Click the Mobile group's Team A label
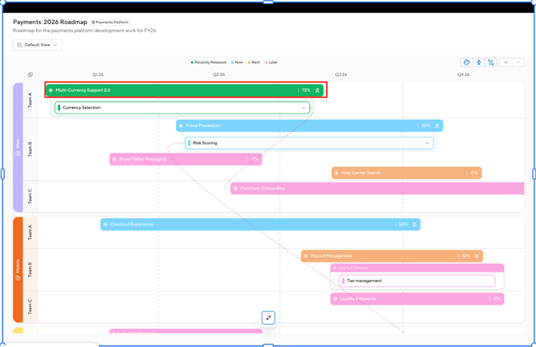536x347 pixels. click(30, 233)
